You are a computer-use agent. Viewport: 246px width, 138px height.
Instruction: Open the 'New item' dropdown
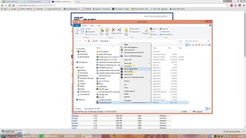[x=135, y=29]
